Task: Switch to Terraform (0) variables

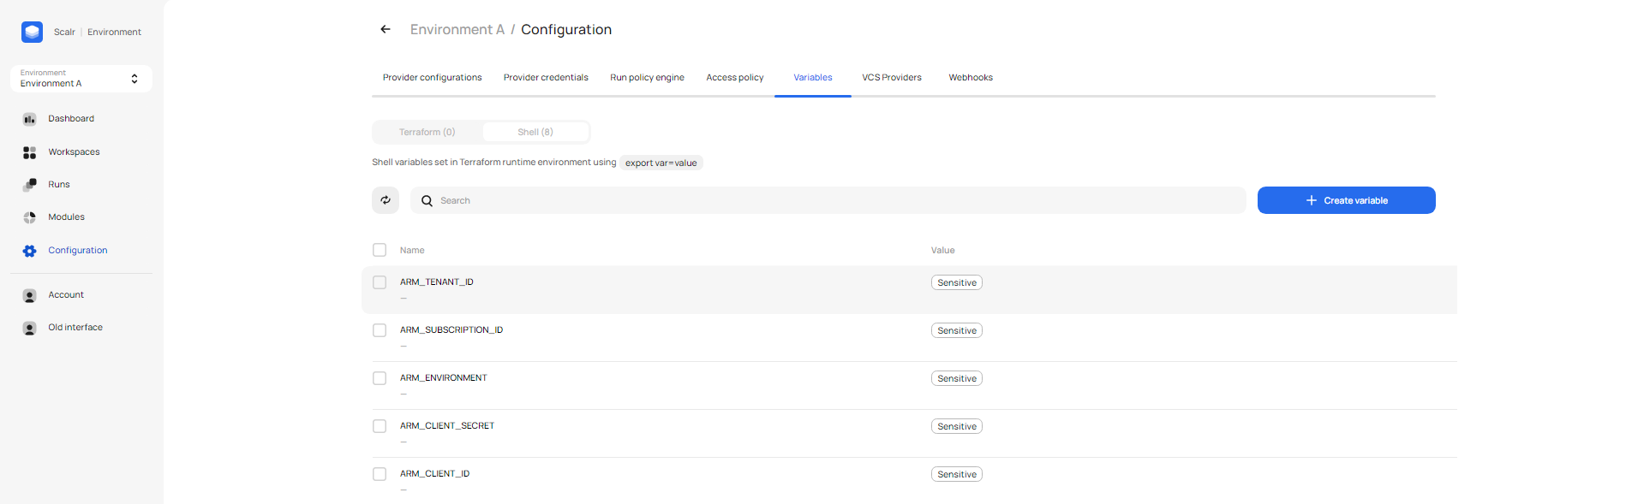Action: 427,132
